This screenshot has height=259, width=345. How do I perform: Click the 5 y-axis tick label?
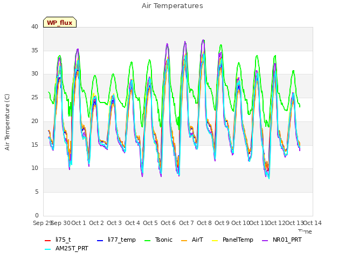(37, 192)
